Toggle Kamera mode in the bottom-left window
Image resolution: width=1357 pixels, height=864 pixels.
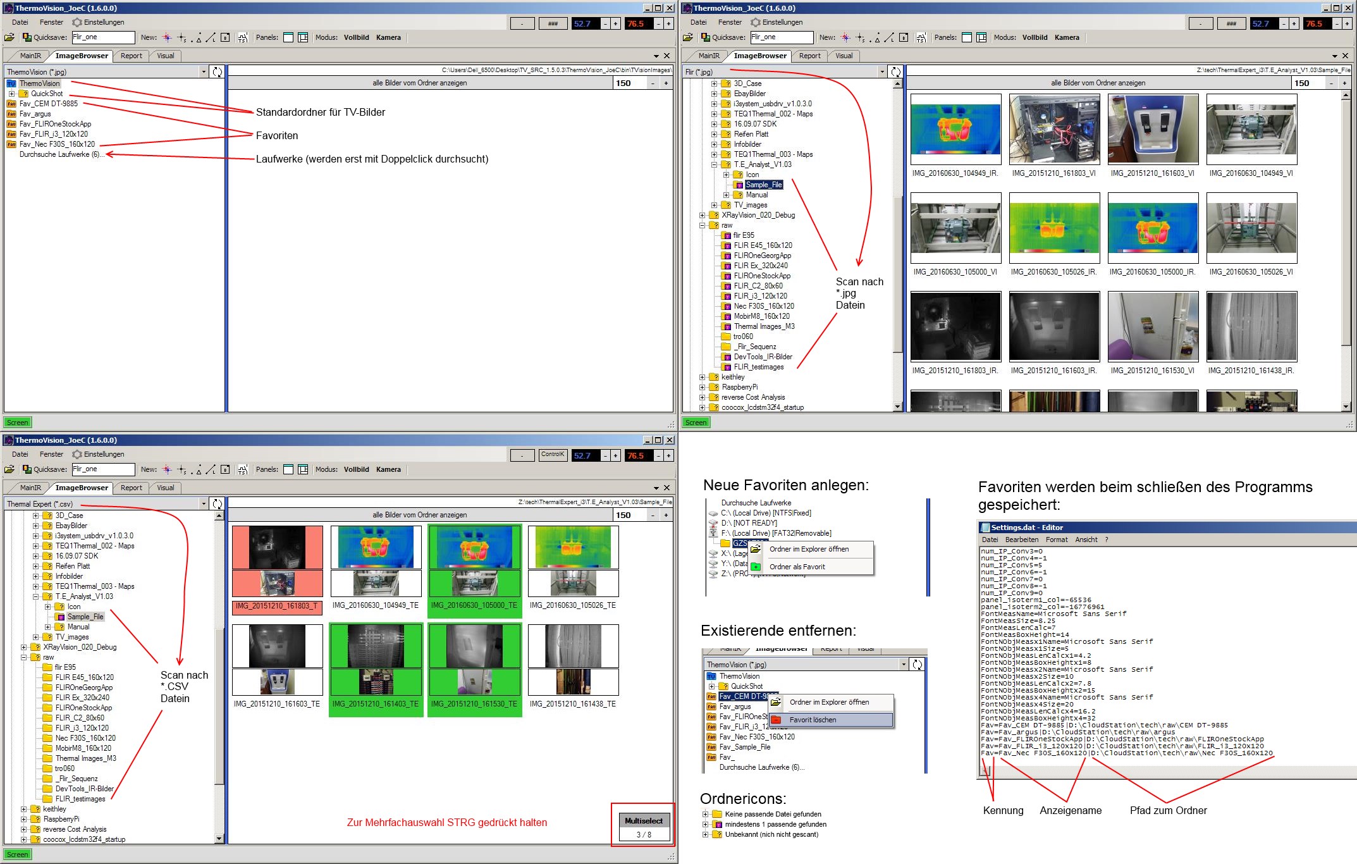point(388,469)
